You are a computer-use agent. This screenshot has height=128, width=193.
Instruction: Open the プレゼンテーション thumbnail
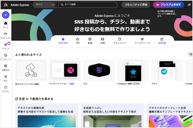(65, 70)
